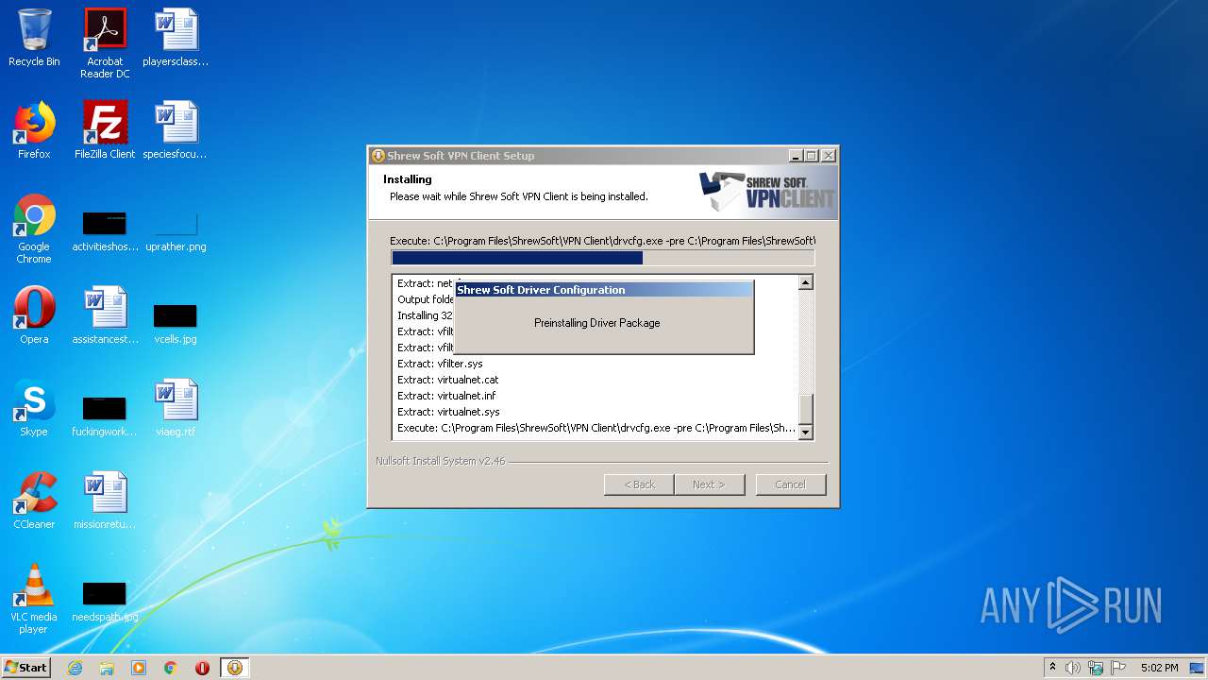Show hidden tray icons arrow
Viewport: 1208px width, 680px height.
[1052, 668]
